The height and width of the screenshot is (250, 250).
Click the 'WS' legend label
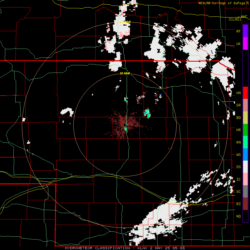(x=238, y=155)
